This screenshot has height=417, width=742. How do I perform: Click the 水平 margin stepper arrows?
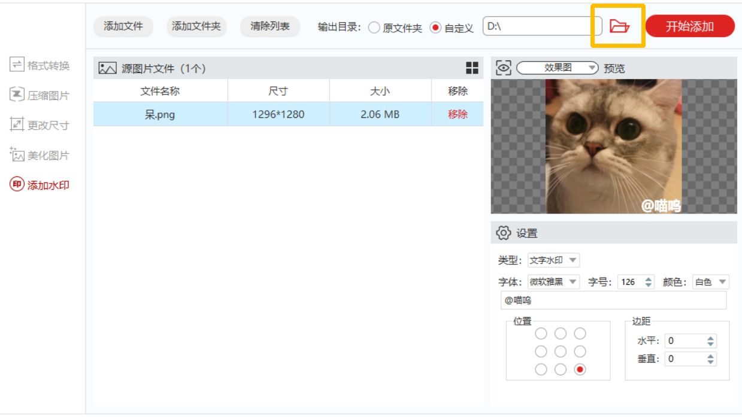pos(710,341)
